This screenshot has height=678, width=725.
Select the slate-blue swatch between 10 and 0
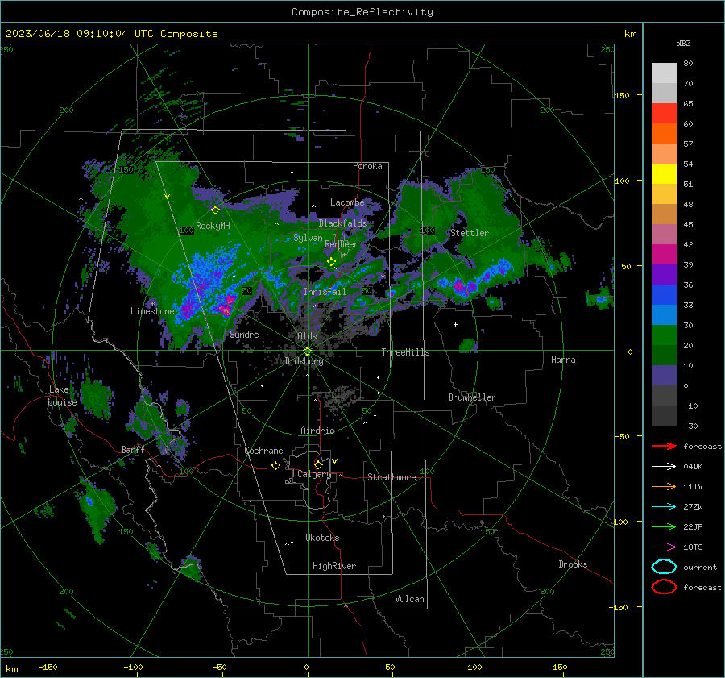pyautogui.click(x=664, y=376)
